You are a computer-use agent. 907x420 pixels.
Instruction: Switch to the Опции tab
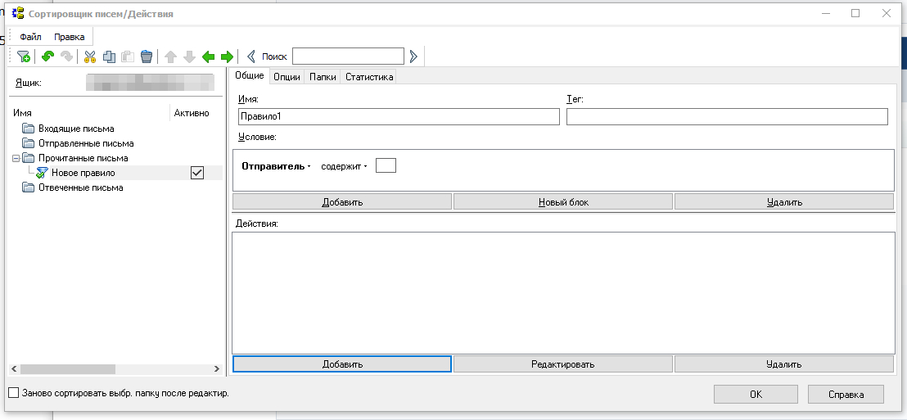point(286,77)
